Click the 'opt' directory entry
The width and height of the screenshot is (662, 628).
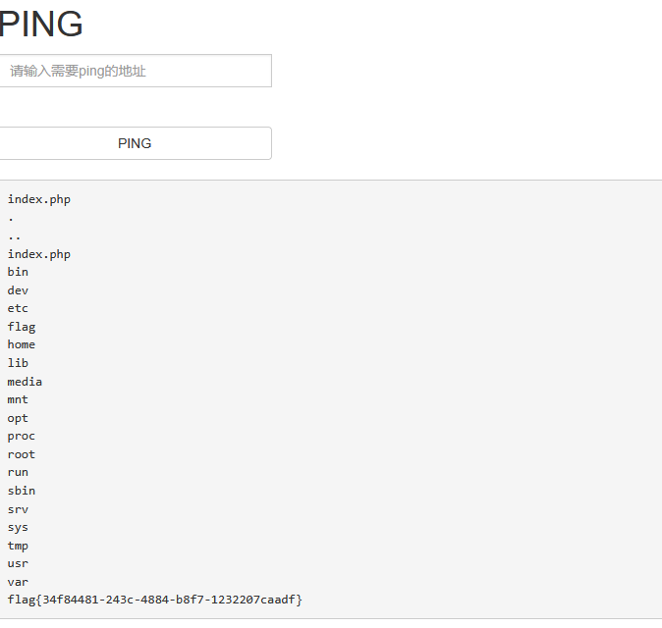tap(19, 418)
